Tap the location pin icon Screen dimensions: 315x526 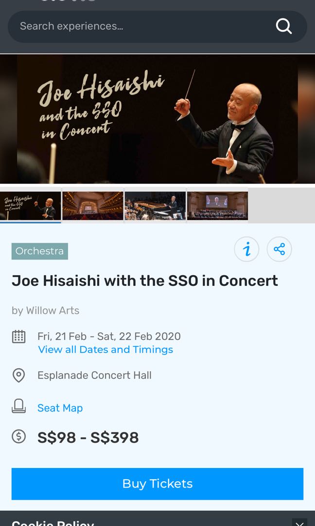tap(18, 375)
